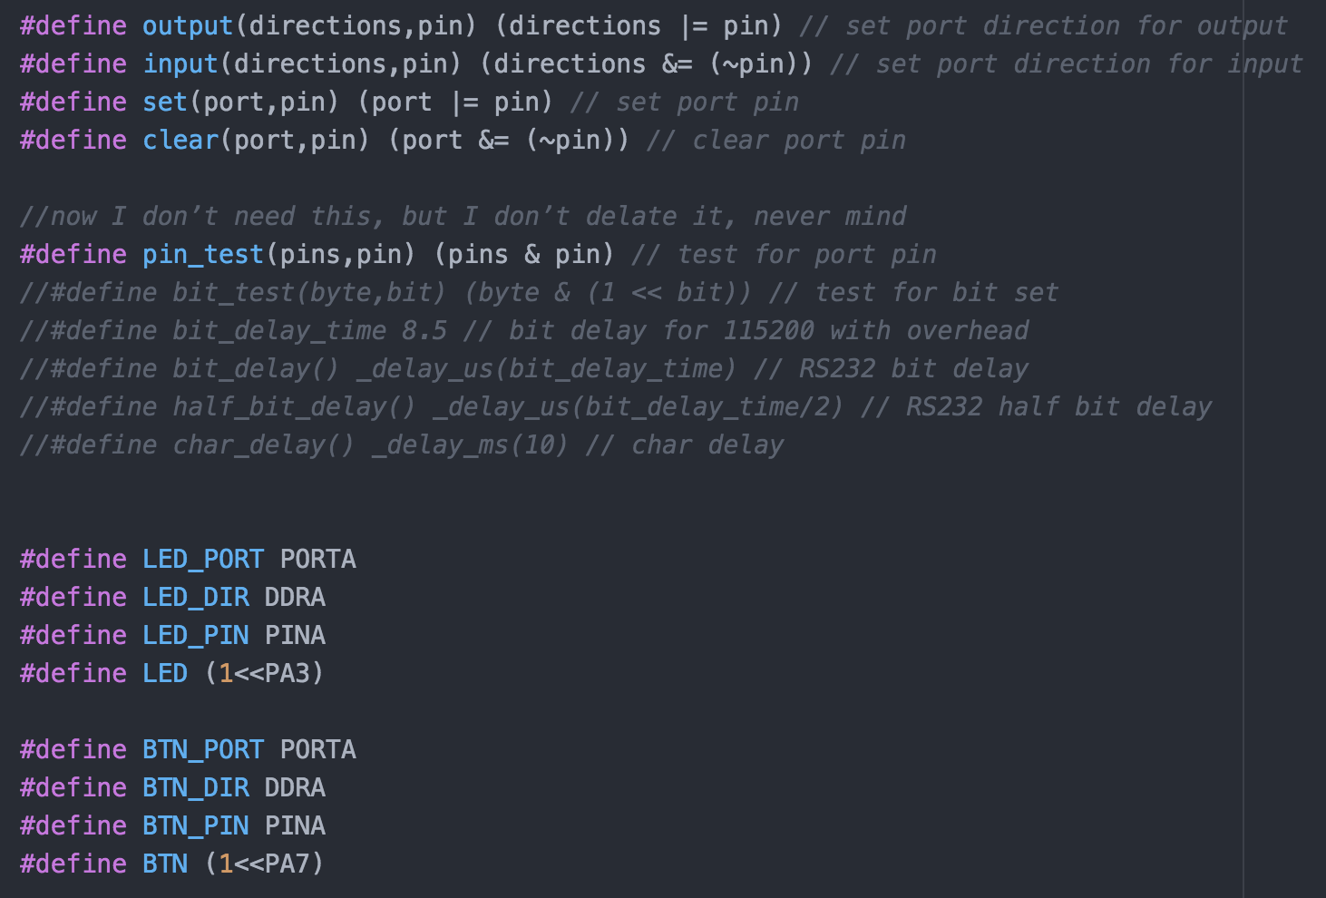This screenshot has height=898, width=1326.
Task: Click the BTN_PORT identifier
Action: (x=203, y=750)
